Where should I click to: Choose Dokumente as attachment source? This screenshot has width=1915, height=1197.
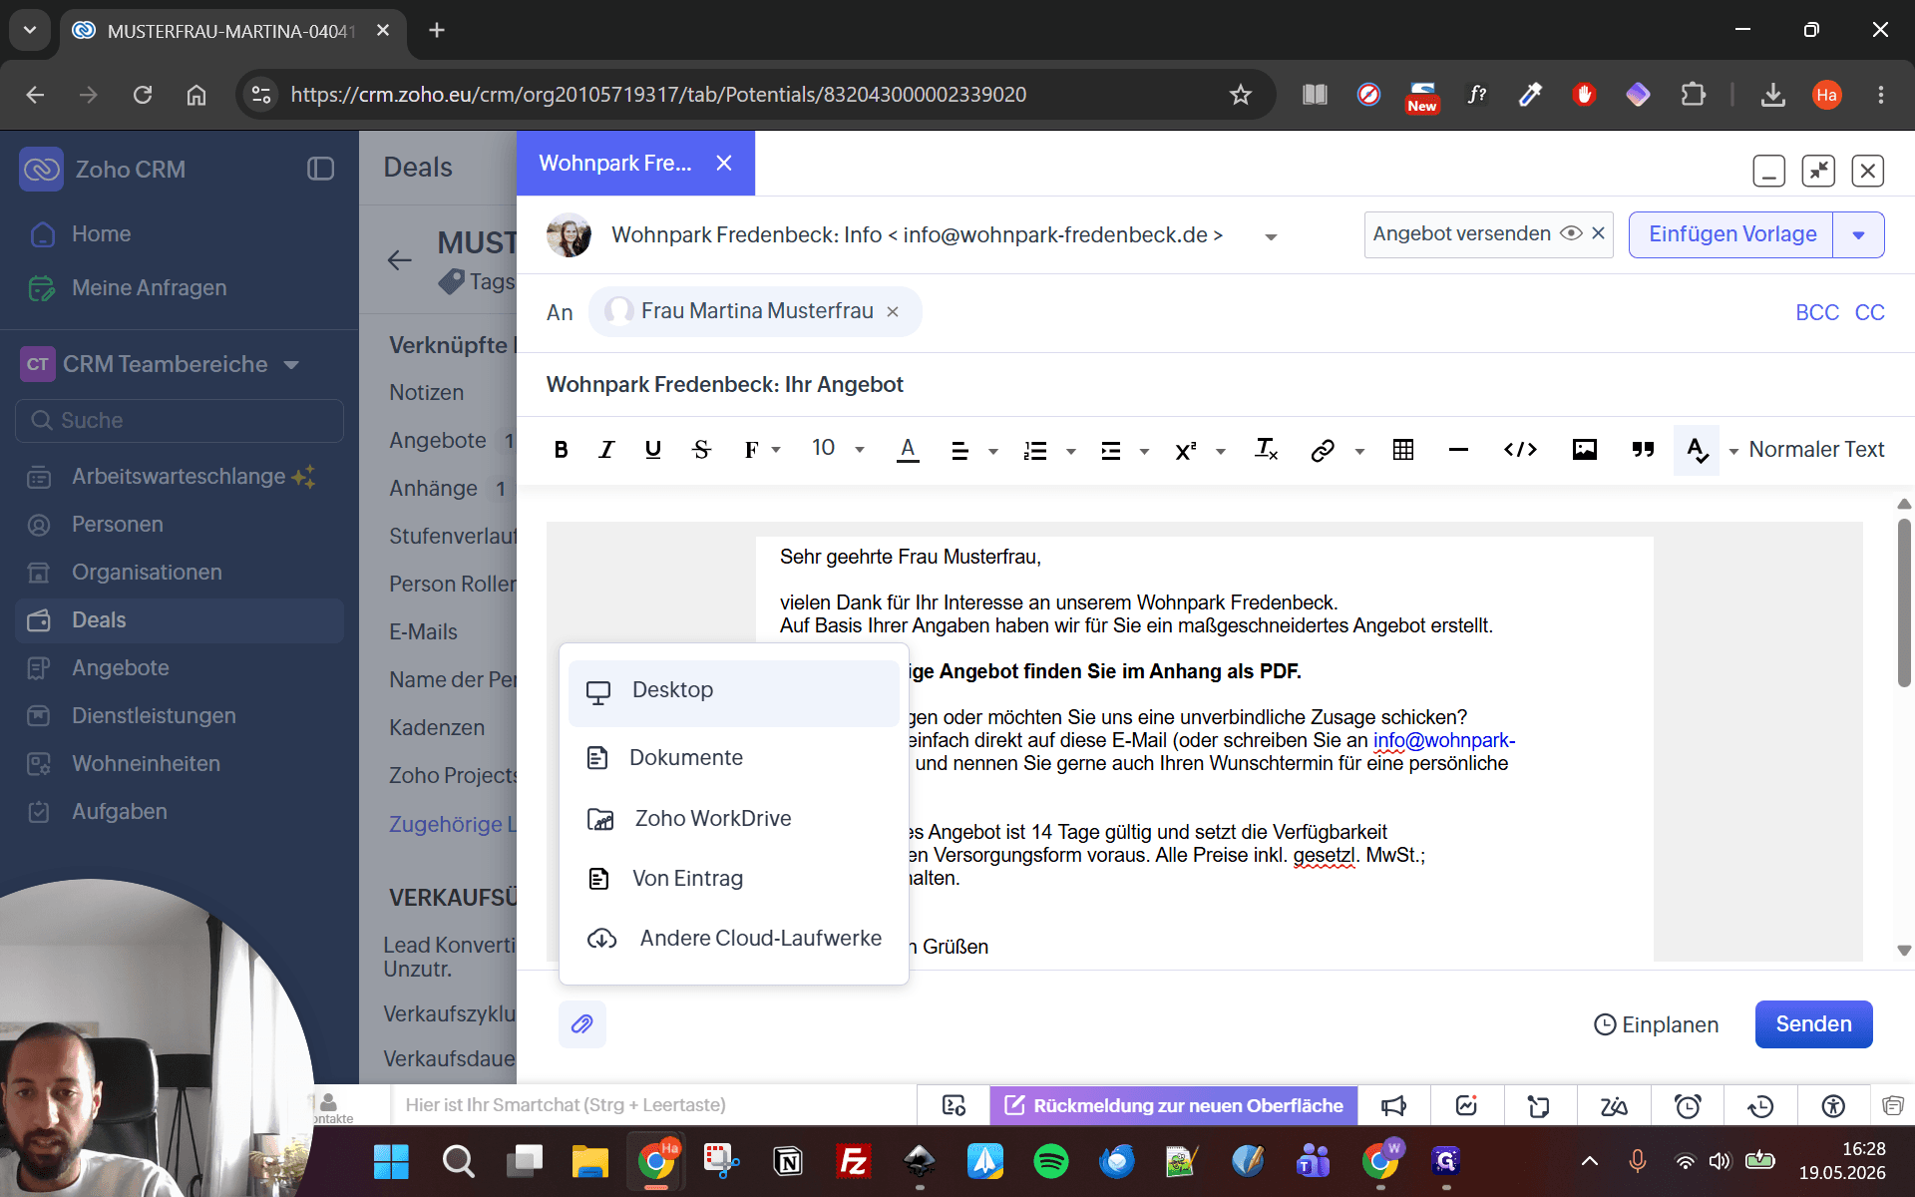click(x=734, y=758)
